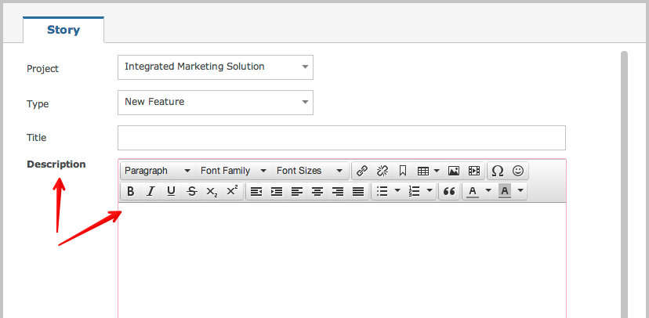Open the Type dropdown showing New Feature
The width and height of the screenshot is (649, 318).
215,102
